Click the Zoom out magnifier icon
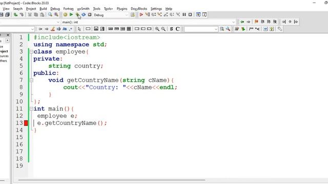Screen dimensions: 328x184 point(163,29)
